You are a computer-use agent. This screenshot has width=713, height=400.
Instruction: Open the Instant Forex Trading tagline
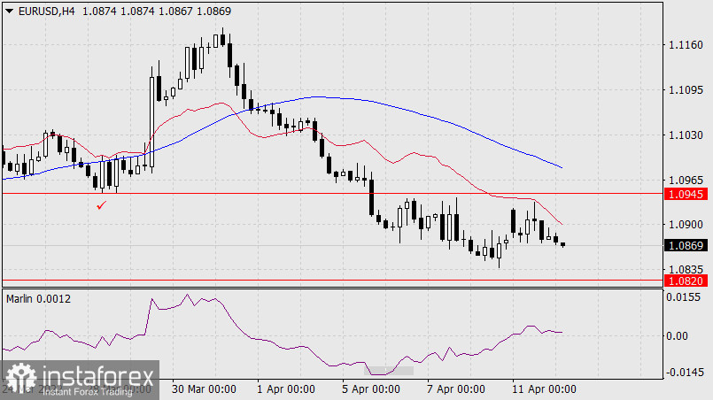point(87,390)
